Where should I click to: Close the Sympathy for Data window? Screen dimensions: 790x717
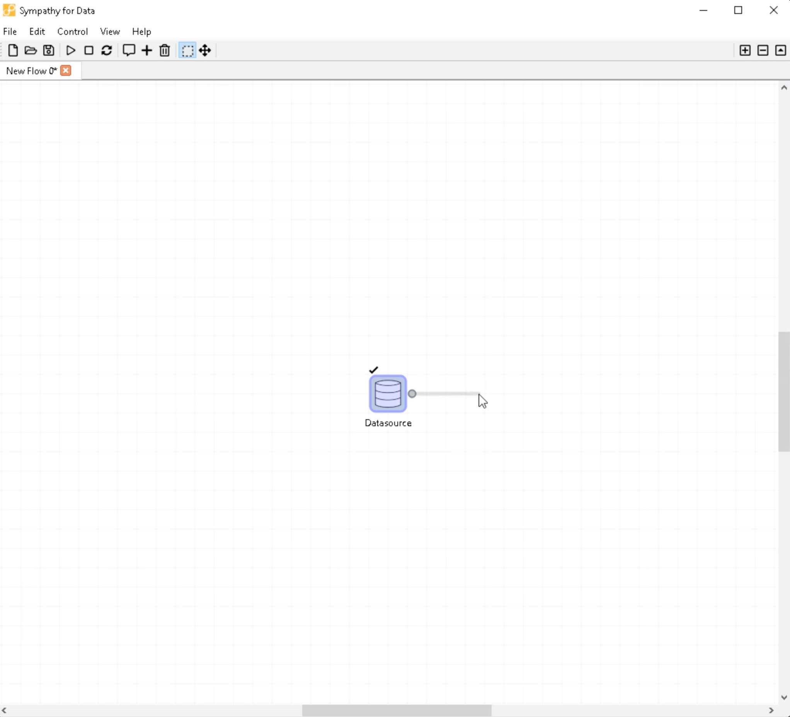773,10
